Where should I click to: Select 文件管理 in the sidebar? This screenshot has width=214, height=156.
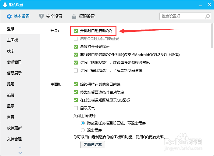(x=20, y=139)
